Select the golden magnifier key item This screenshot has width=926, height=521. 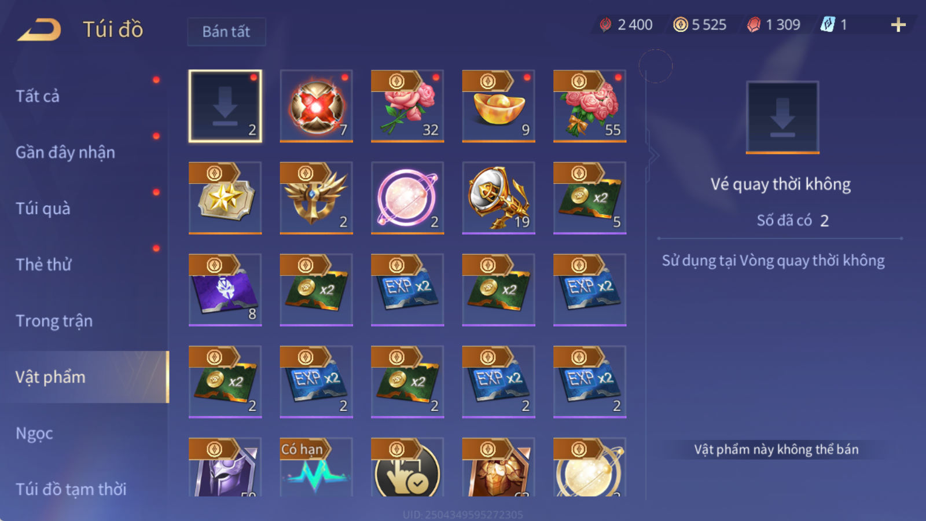[498, 198]
